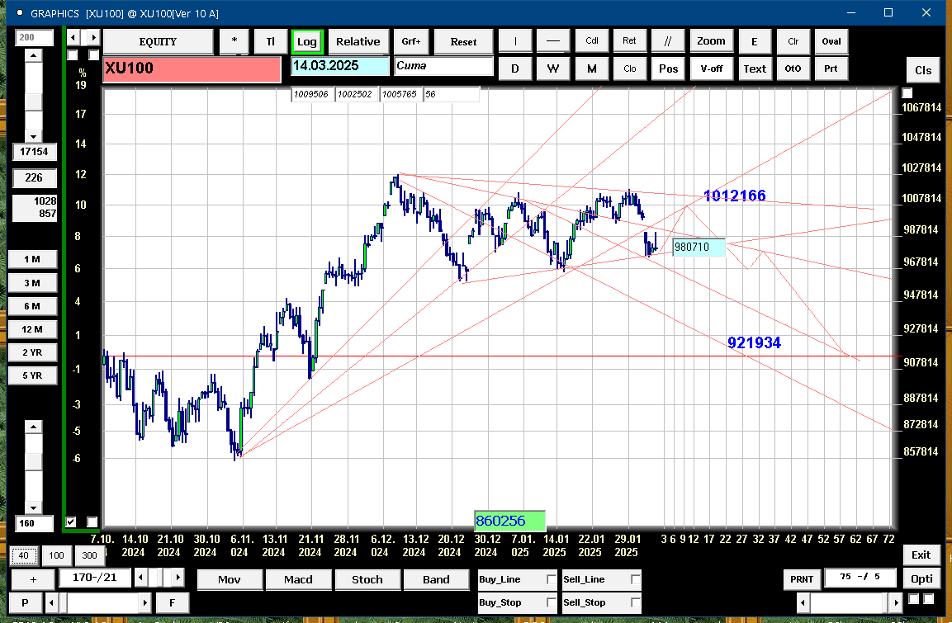Select the Text annotation tool

coord(755,68)
